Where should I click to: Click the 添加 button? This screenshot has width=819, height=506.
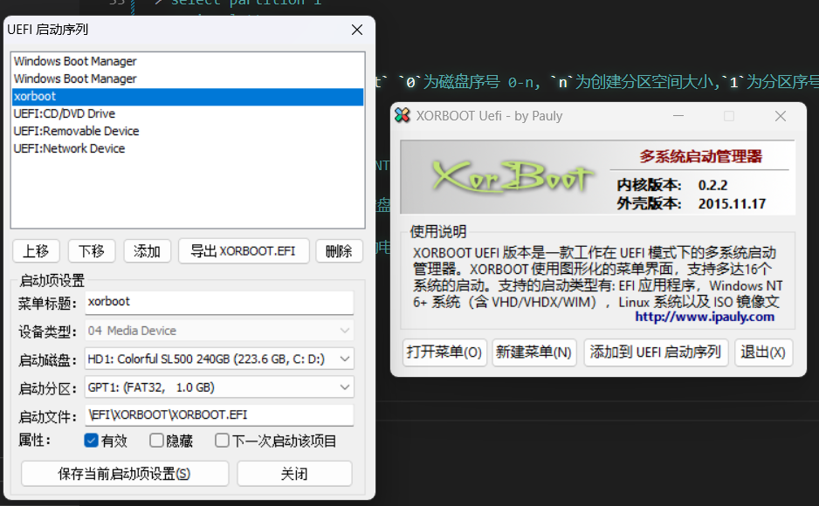[x=147, y=251]
